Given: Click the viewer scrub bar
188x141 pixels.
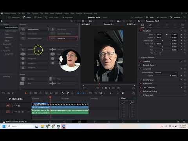Looking at the screenshot, I should 108,83.
